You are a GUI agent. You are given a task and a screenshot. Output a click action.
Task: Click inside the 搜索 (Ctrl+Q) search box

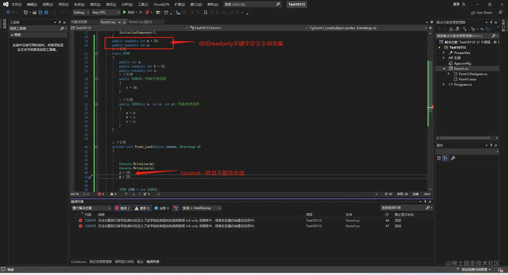click(252, 4)
